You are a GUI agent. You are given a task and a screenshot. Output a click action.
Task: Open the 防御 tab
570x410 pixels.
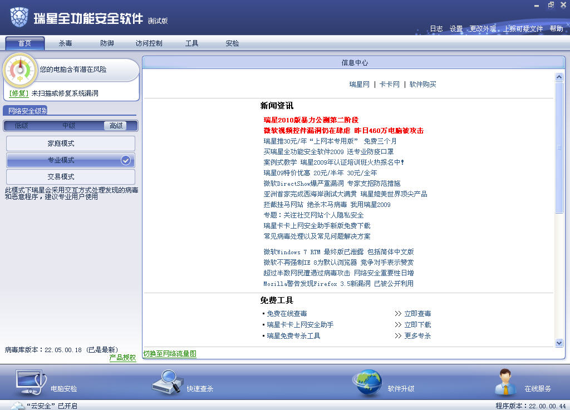(x=107, y=43)
